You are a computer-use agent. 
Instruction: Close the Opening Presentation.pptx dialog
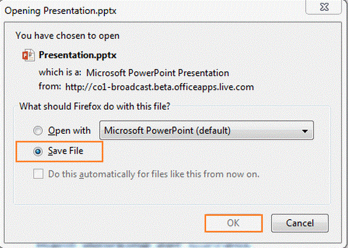pos(331,10)
